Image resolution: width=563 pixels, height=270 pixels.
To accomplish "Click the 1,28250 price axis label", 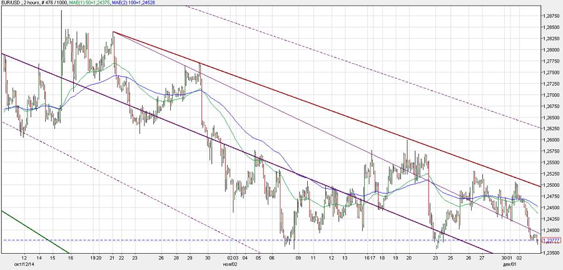I will [552, 38].
